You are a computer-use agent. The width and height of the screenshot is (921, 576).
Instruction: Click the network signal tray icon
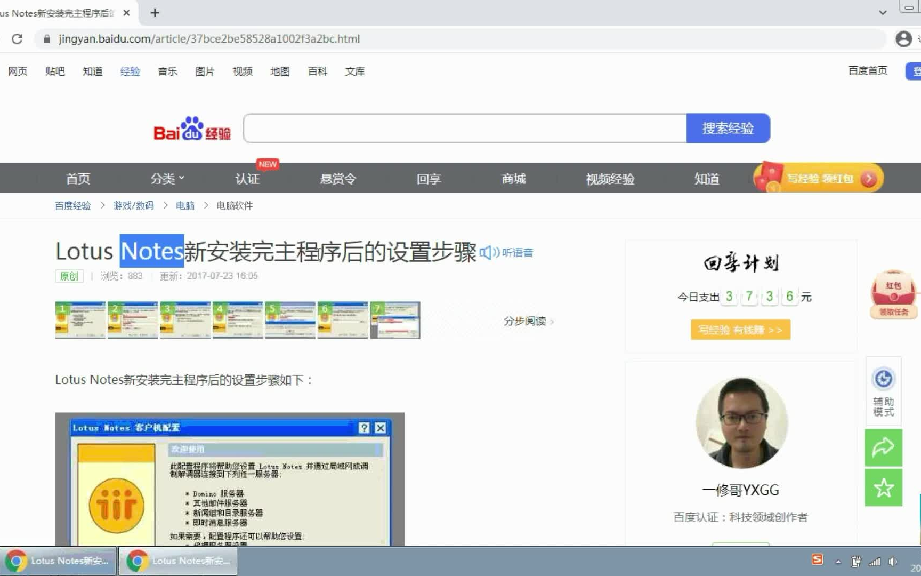[x=875, y=562]
